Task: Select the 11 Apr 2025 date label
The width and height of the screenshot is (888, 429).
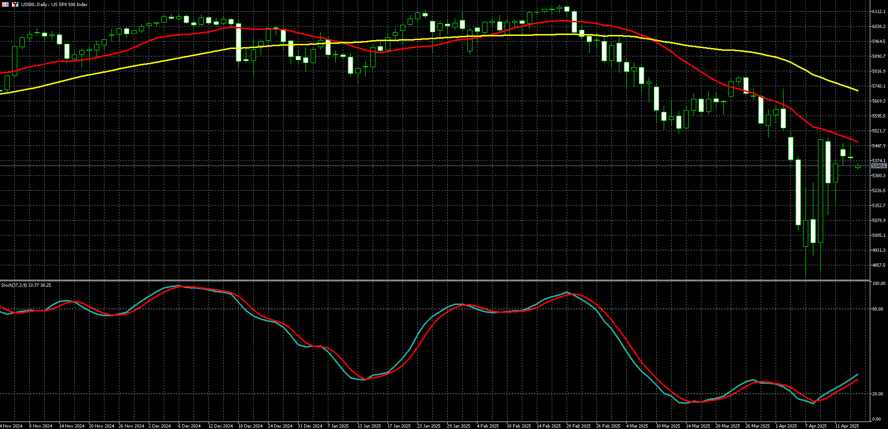Action: pyautogui.click(x=846, y=426)
